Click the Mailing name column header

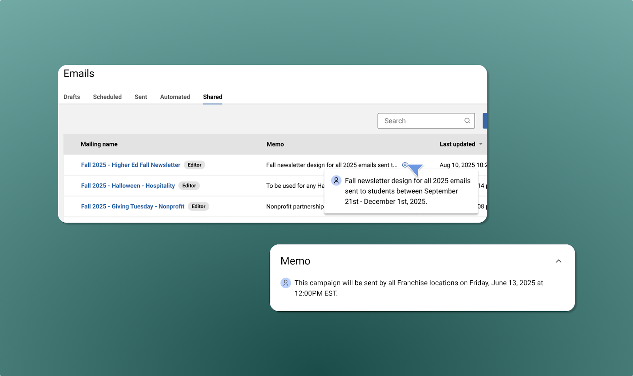coord(99,144)
